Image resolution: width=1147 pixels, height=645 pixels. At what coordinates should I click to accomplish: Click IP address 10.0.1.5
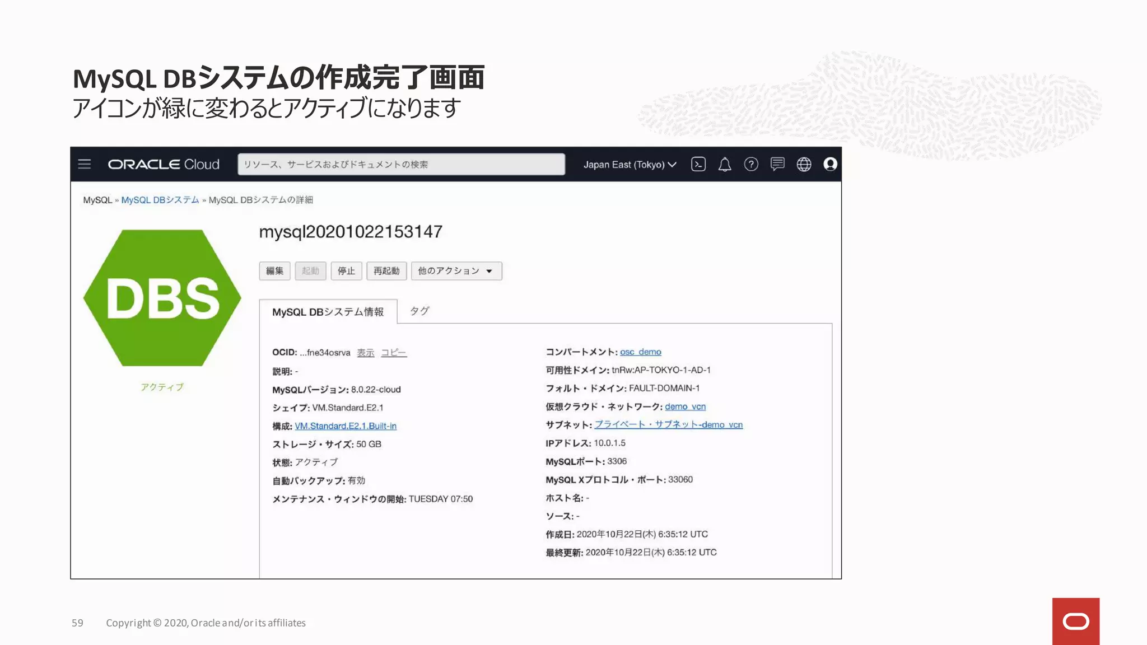pos(609,443)
